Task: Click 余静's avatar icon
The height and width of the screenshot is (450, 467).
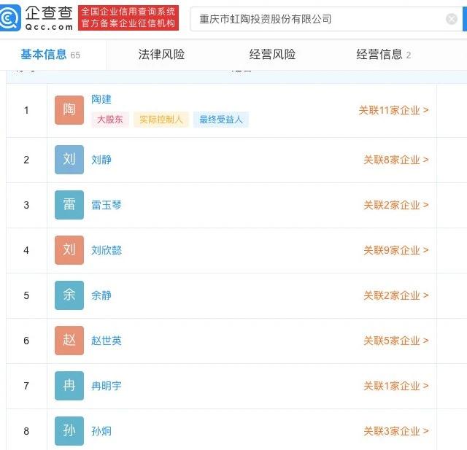Action: tap(69, 295)
